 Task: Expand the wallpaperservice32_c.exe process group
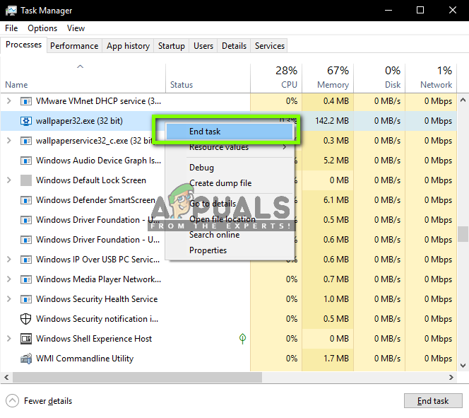tap(9, 141)
